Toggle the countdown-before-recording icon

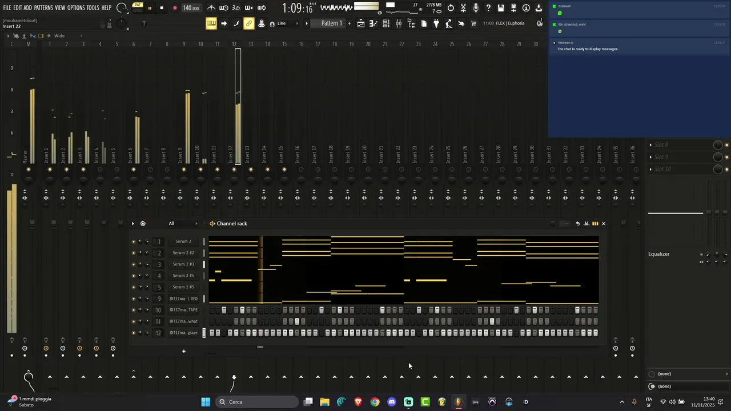coord(236,8)
